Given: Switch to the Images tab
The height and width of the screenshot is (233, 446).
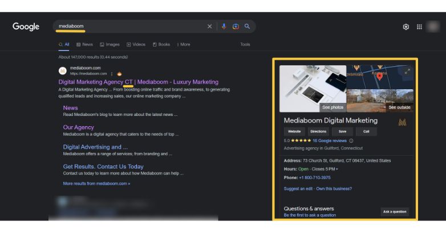Looking at the screenshot, I should pyautogui.click(x=110, y=44).
